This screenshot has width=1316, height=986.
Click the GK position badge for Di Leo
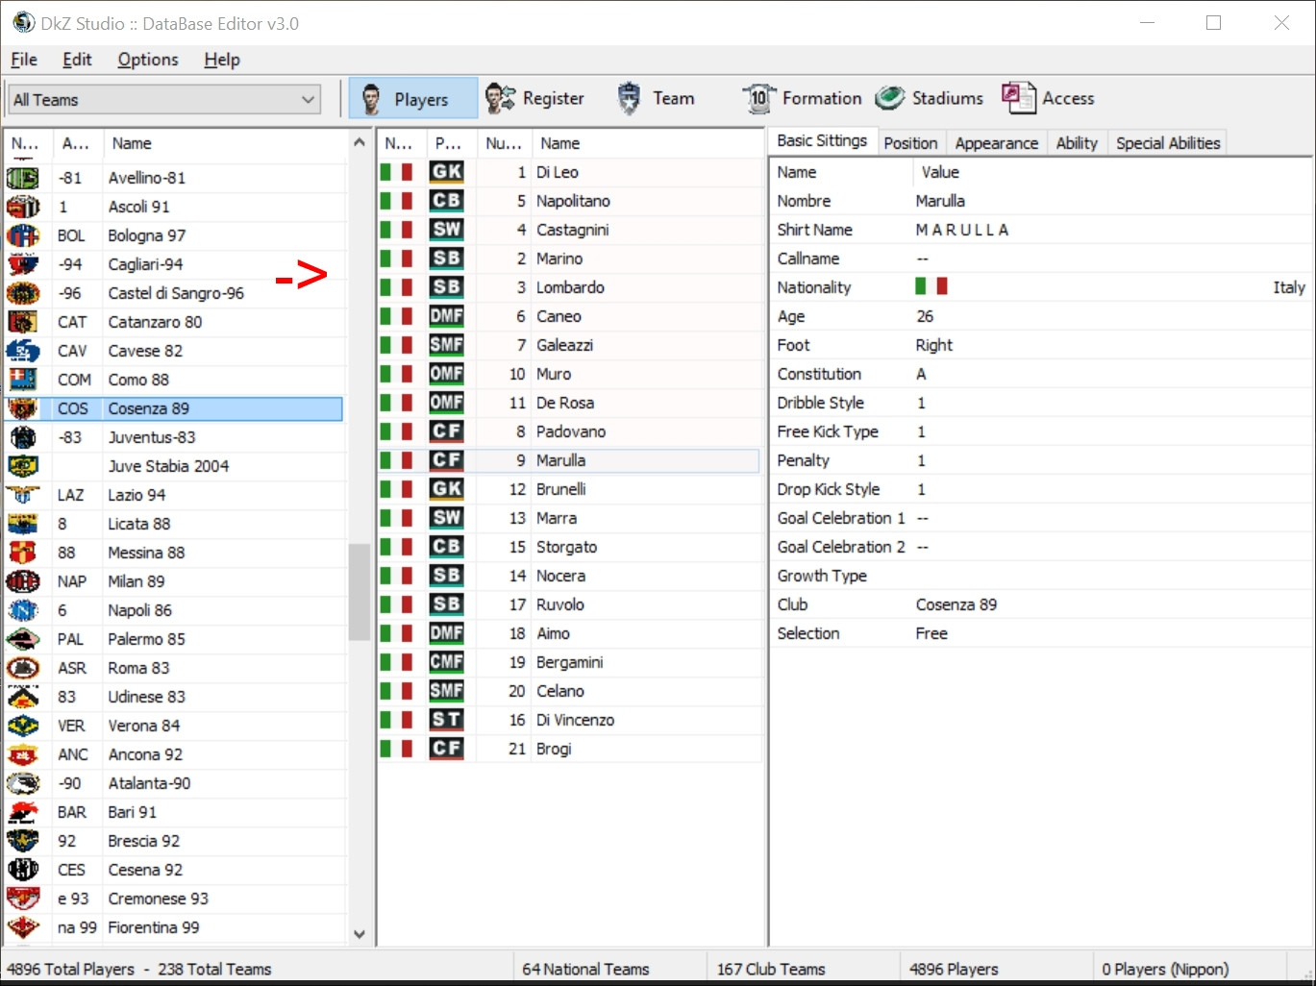pos(447,172)
